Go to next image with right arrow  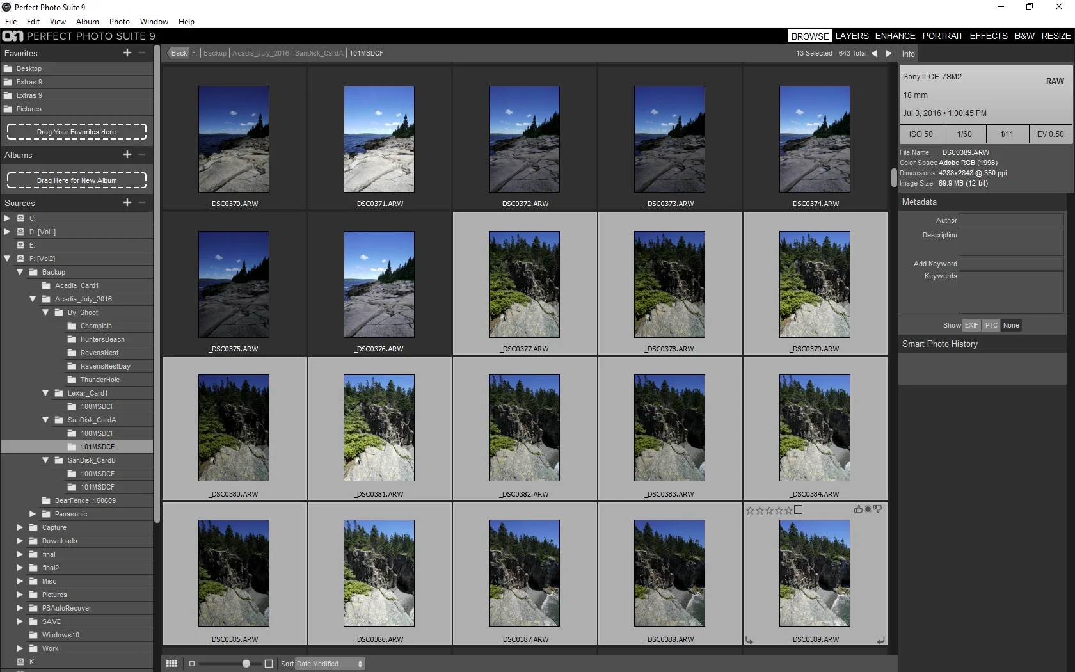(888, 53)
